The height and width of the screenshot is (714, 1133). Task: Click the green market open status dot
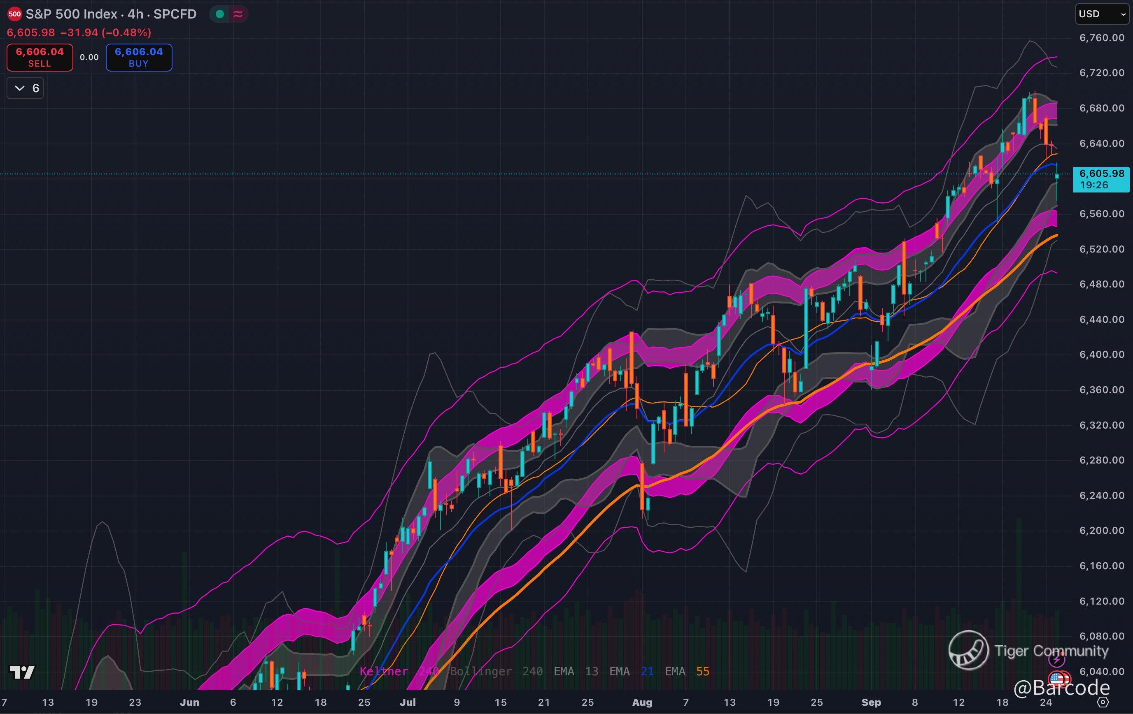tap(220, 14)
